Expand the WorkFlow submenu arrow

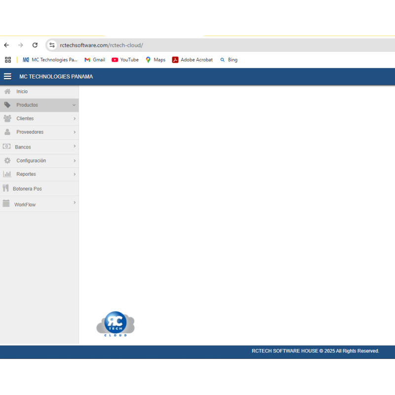point(75,202)
